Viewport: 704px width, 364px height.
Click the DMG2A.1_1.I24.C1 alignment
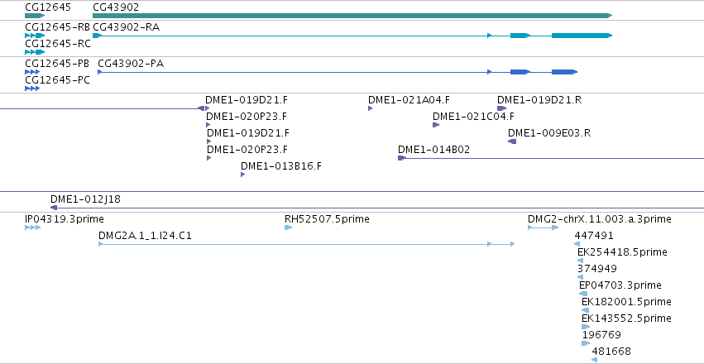click(307, 244)
